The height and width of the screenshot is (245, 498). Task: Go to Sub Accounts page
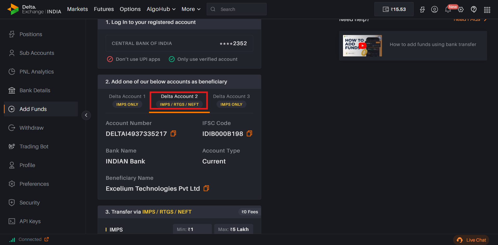point(37,53)
